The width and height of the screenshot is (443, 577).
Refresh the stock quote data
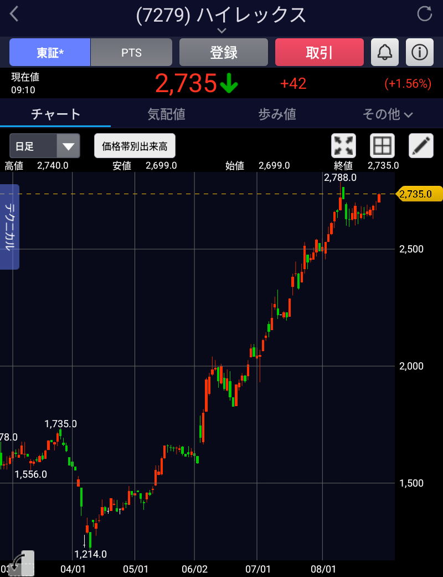(x=424, y=14)
